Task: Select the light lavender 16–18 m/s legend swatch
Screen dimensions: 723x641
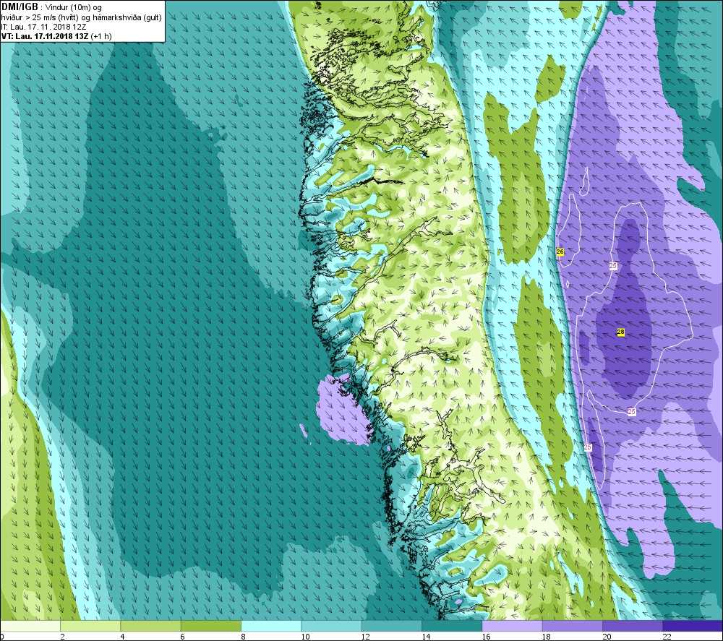Action: pos(512,626)
